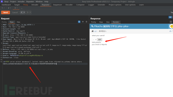Image resolution: width=173 pixels, height=97 pixels.
Task: Open the Intruder menu in menu bar
Action: [x=21, y=2]
